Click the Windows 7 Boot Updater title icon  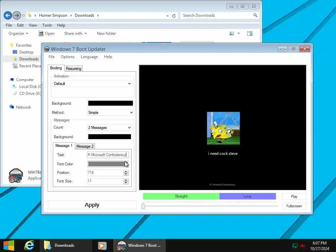point(47,49)
